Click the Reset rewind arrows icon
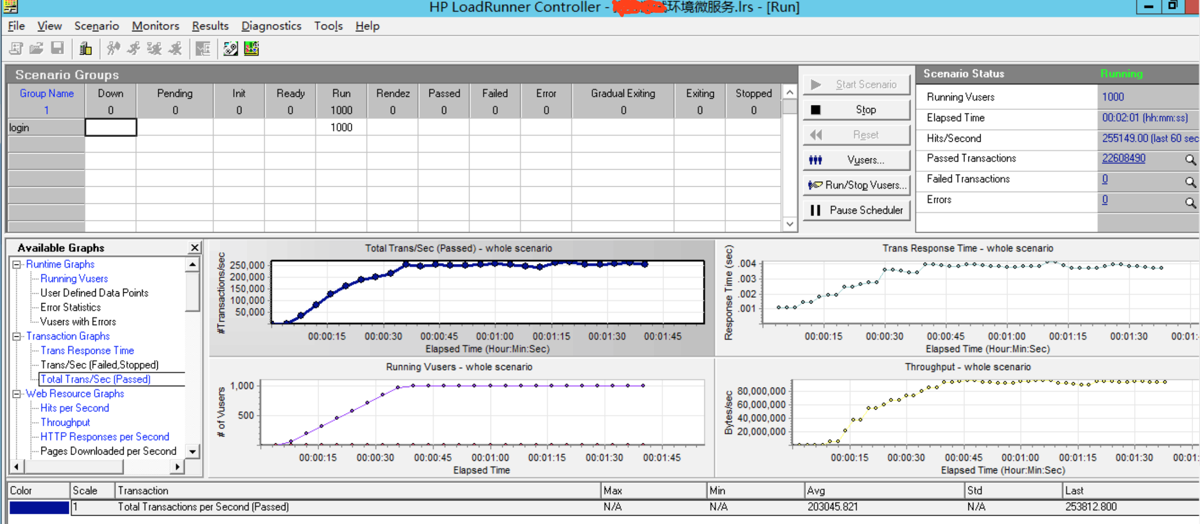The width and height of the screenshot is (1200, 524). [815, 135]
